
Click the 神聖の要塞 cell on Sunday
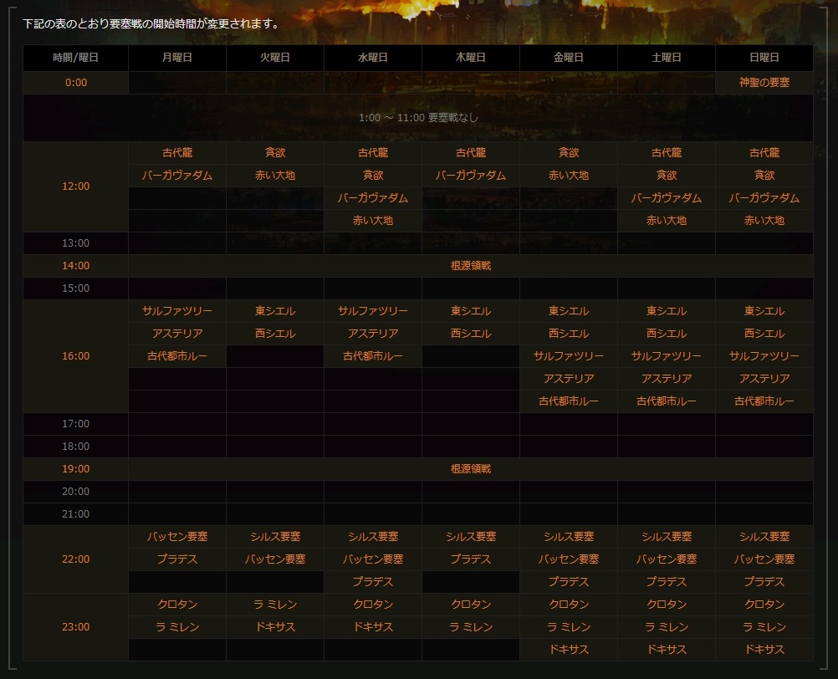764,83
